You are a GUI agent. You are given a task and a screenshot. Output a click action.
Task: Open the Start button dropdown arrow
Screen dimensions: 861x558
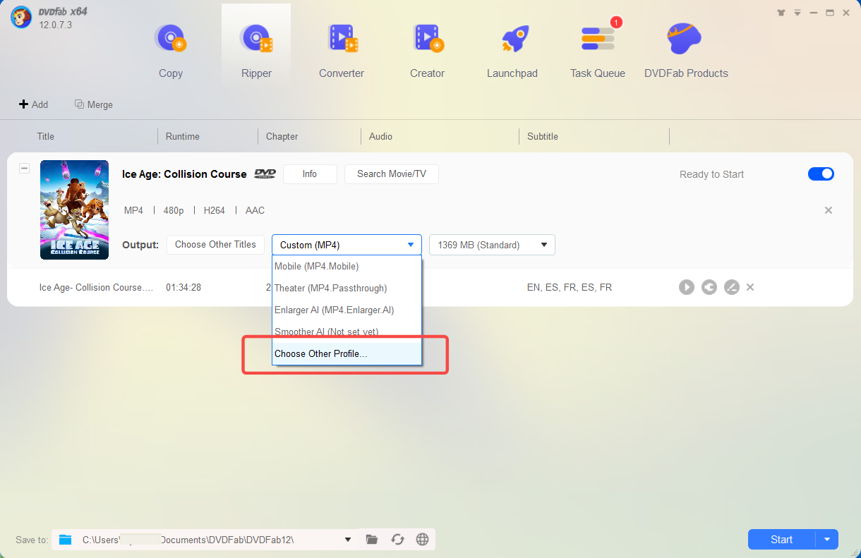pyautogui.click(x=827, y=540)
